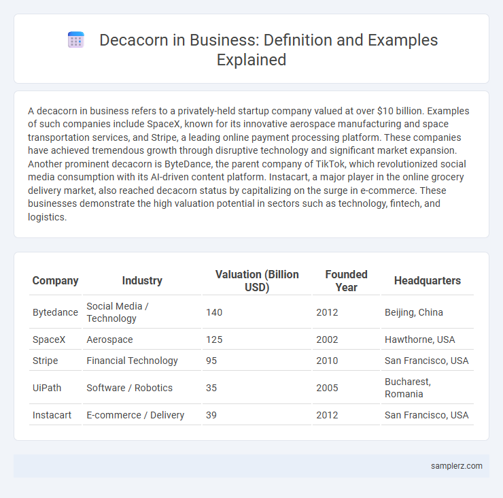Image resolution: width=503 pixels, height=498 pixels.
Task: Click the 'Hawthorne, USA' cell
Action: (x=428, y=339)
